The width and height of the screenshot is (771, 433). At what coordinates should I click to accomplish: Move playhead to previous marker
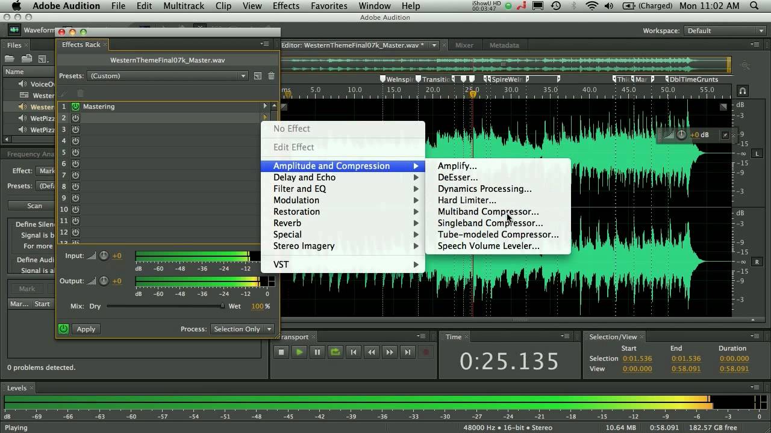[354, 352]
